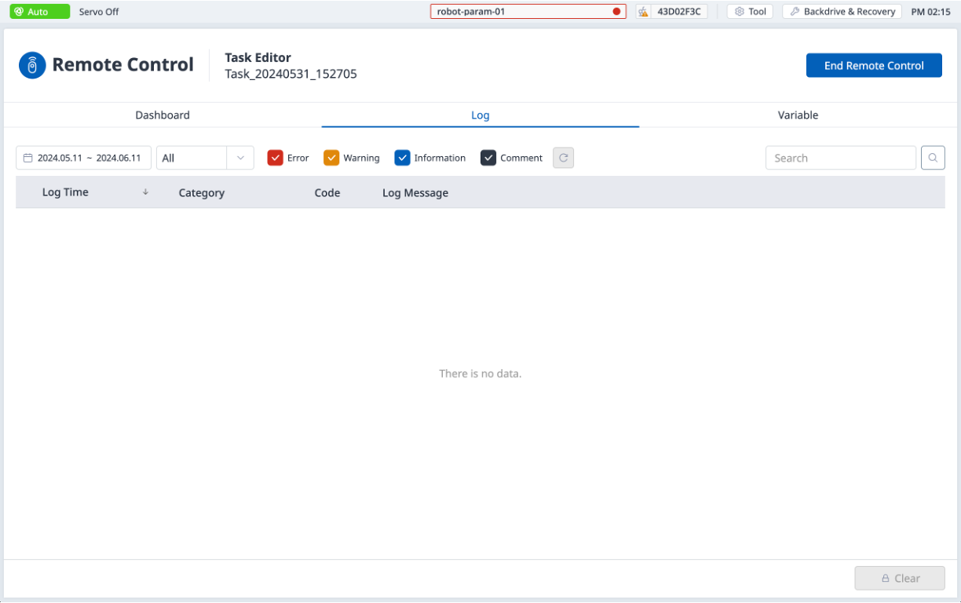Open the date range picker 2024.05.11 ~ 2024.06.11

(89, 158)
